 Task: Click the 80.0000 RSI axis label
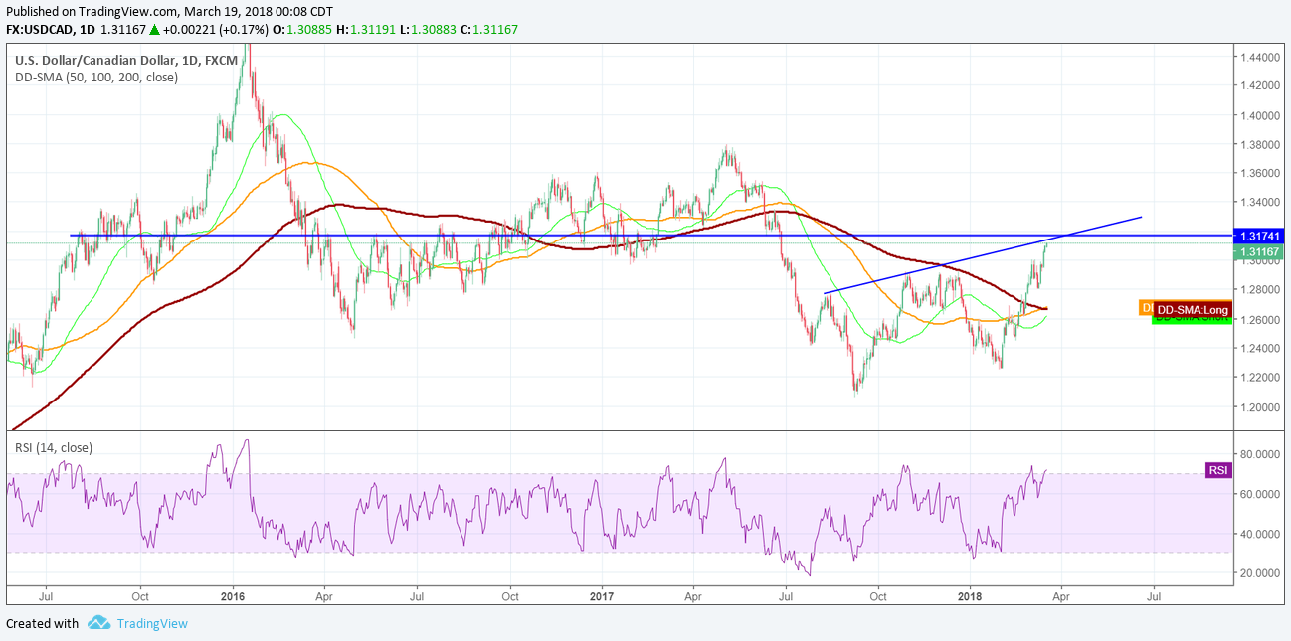(x=1261, y=454)
